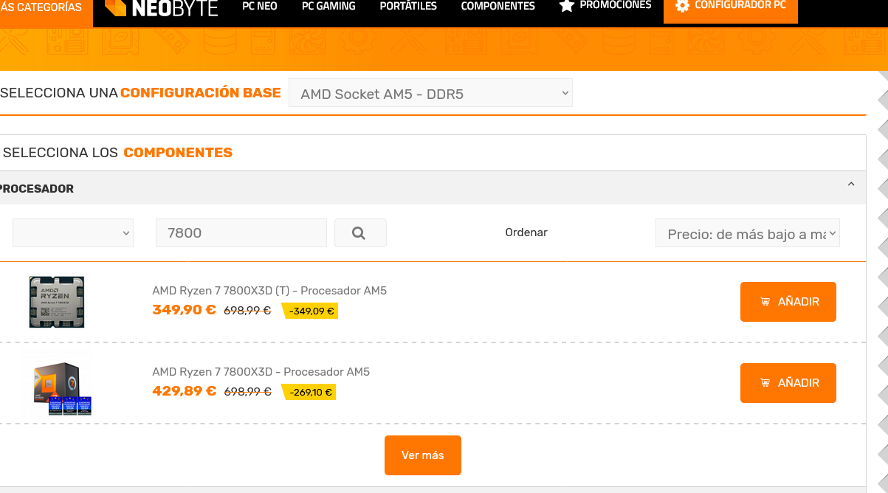The image size is (888, 493).
Task: Click the 698,99 € price on the boxed Ryzen row
Action: coord(248,392)
